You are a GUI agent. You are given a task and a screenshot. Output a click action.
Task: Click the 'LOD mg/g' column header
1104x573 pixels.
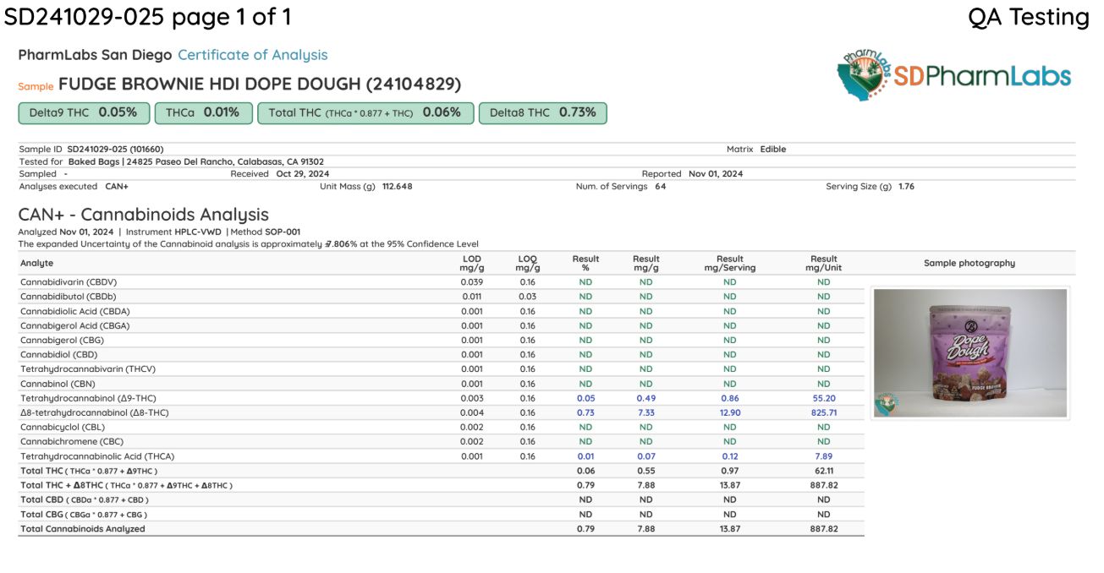point(472,263)
